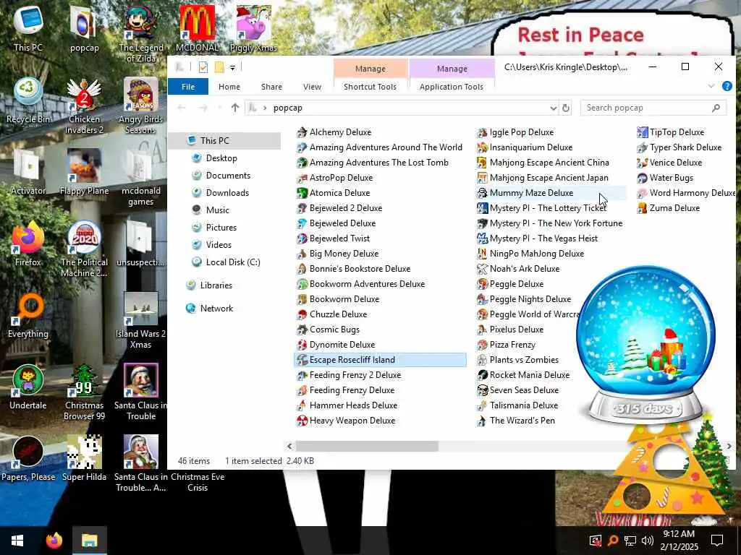Select the Word Harmony Deluxe entry
This screenshot has width=741, height=555.
click(686, 193)
